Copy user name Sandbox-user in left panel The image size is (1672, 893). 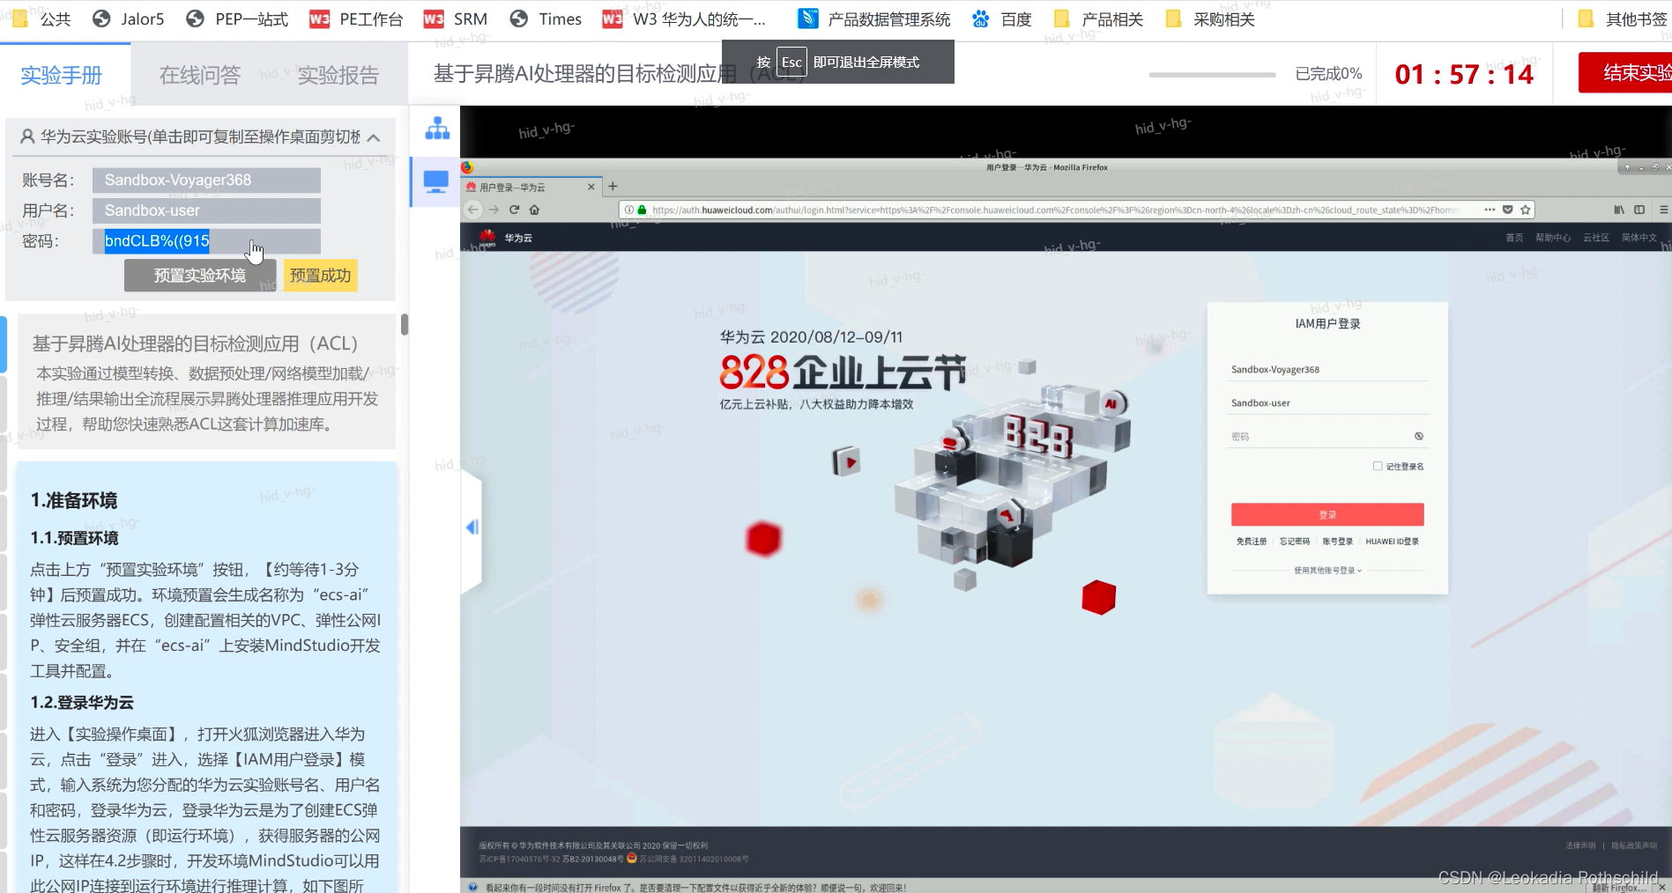[206, 210]
